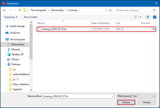The width and height of the screenshot is (160, 108).
Task: Click the Anuluj button
Action: 147,102
